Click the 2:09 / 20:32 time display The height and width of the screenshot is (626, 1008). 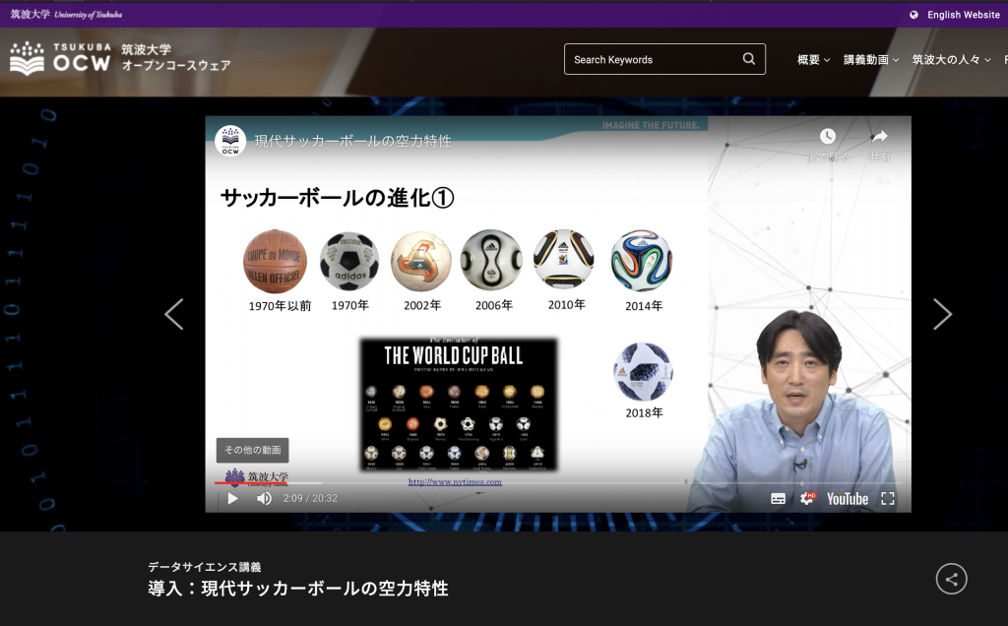(x=310, y=498)
